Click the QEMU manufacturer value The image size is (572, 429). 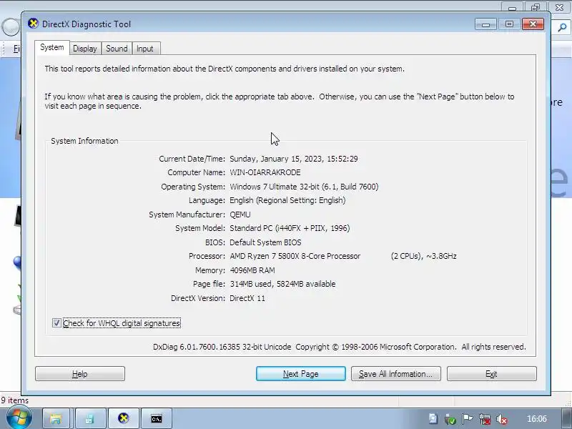(x=240, y=214)
